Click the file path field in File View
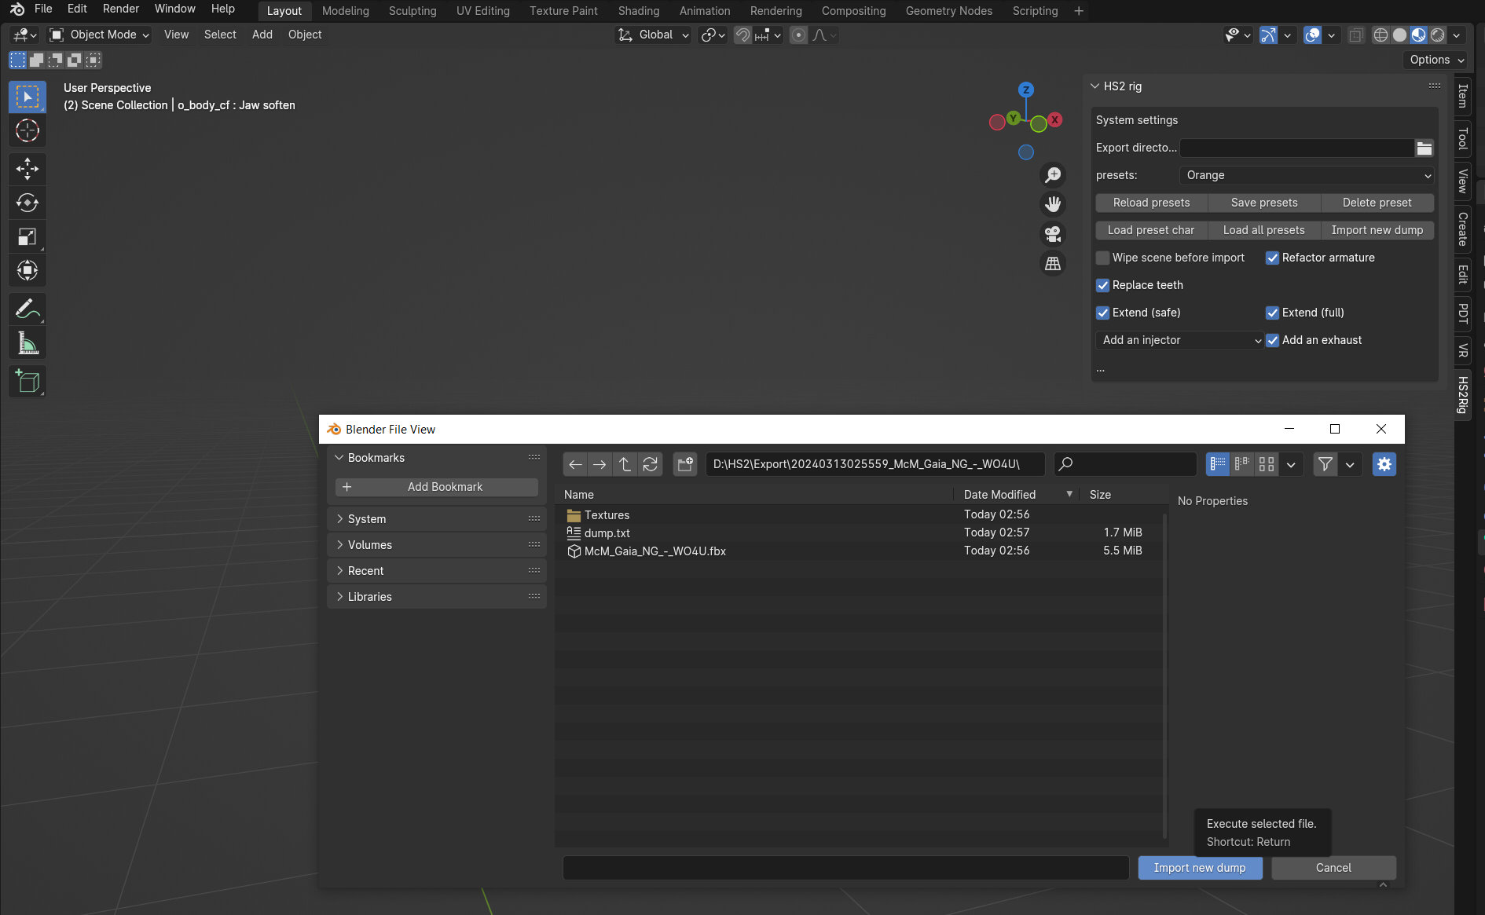 [874, 464]
